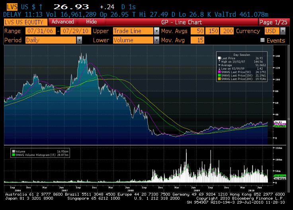Screen dimensions: 293x210
Task: Click the up arrow icon next to US $
Action: [41, 7]
